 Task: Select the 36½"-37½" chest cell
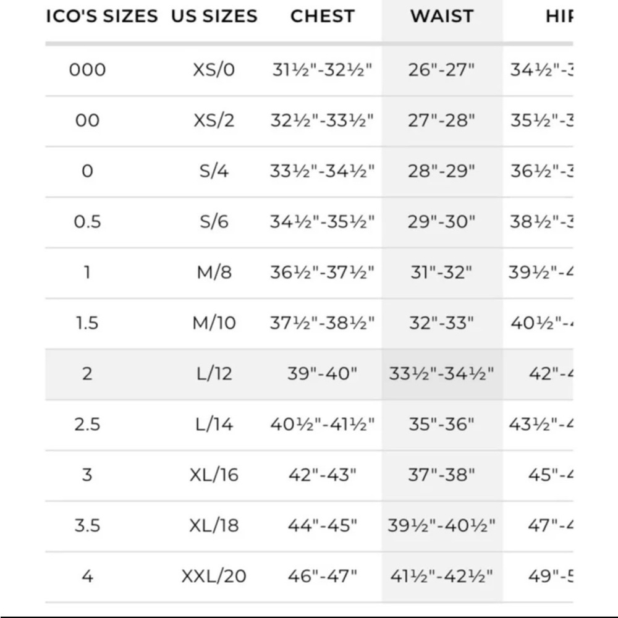tap(323, 272)
